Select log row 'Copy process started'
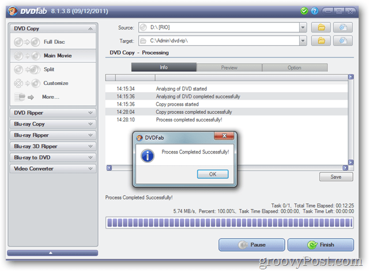 [227, 104]
